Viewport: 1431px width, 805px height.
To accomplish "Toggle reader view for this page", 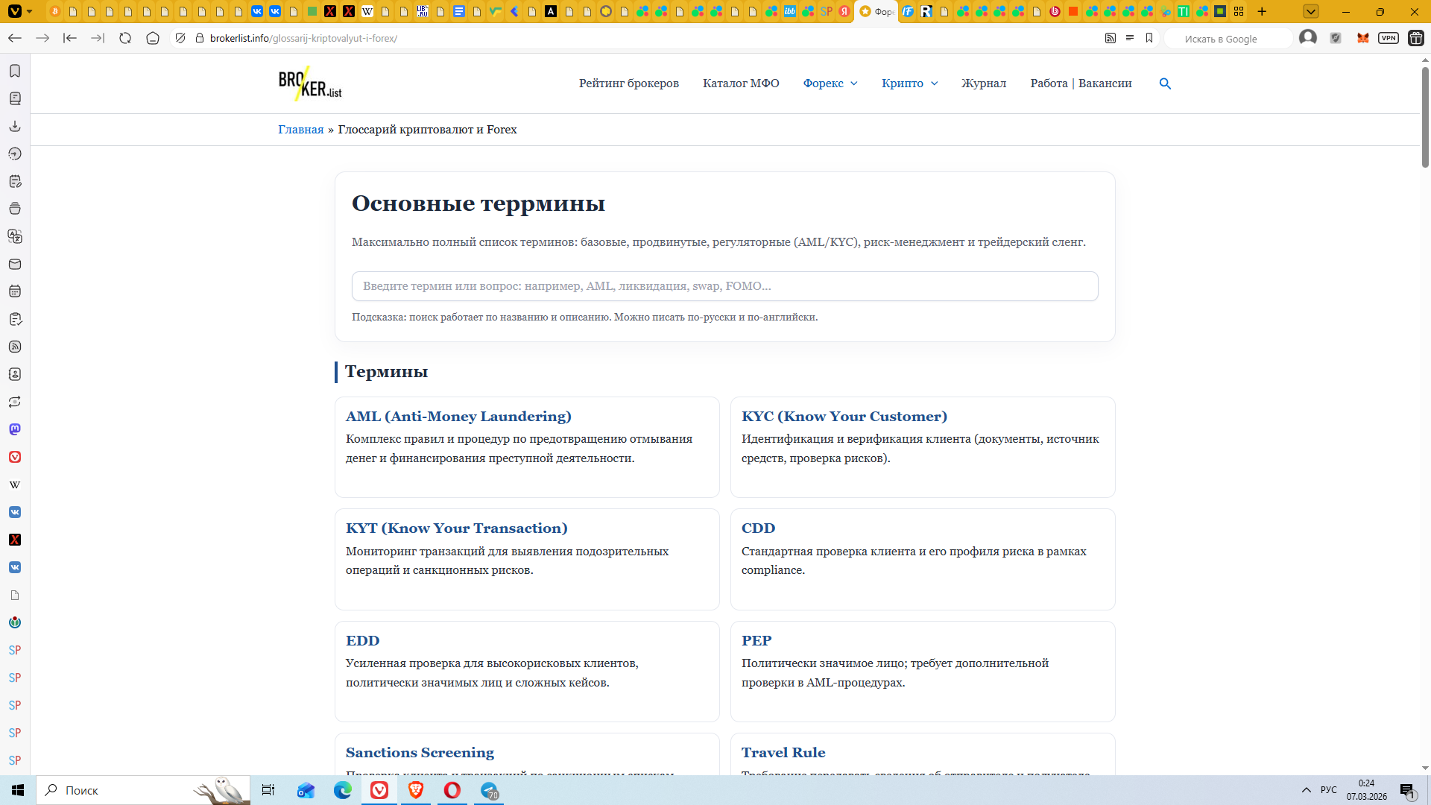I will click(1130, 38).
